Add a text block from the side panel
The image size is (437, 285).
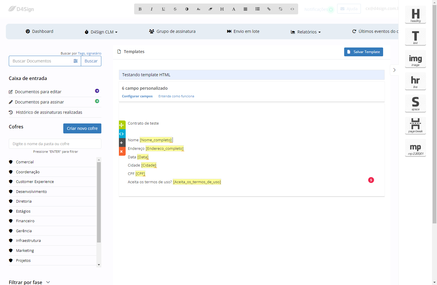point(415,37)
